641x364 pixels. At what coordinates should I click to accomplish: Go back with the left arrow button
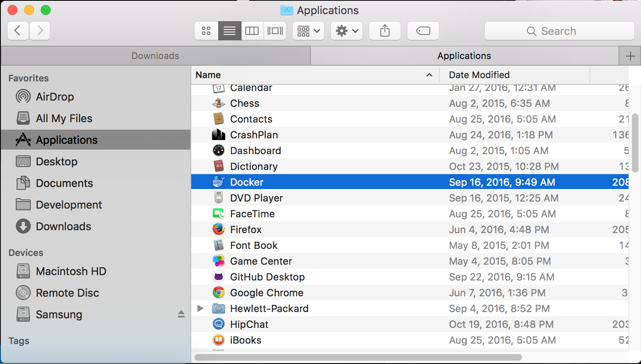[x=18, y=31]
